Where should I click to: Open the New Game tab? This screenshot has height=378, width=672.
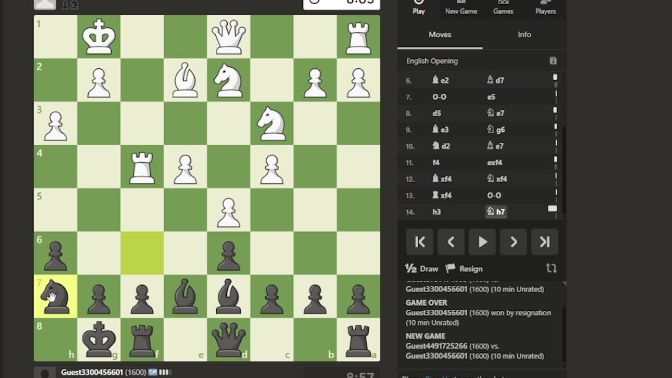[x=461, y=8]
